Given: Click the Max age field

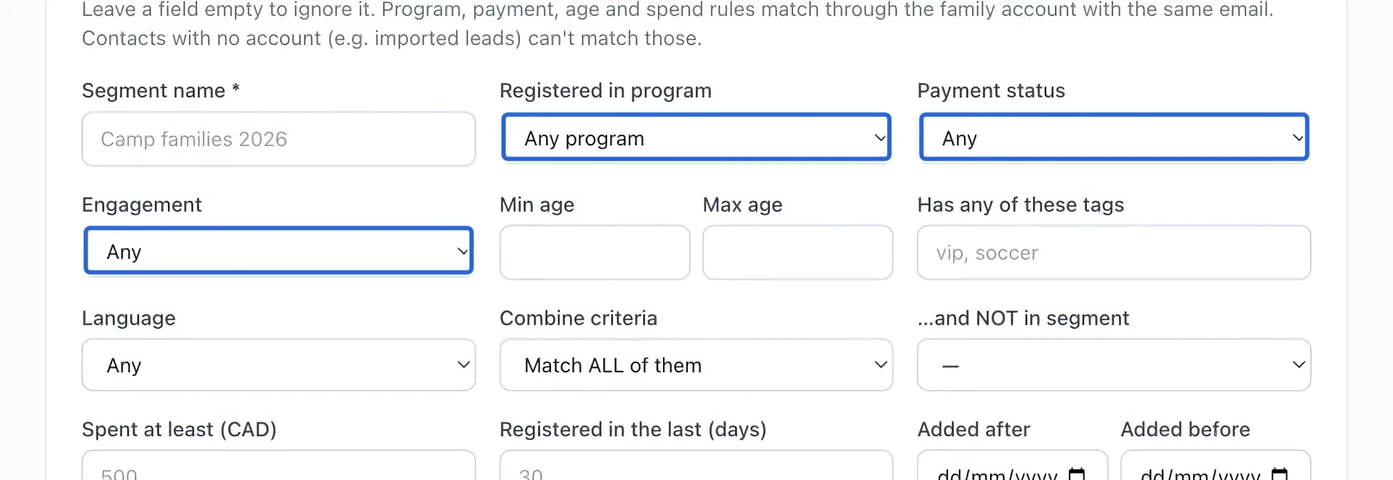Looking at the screenshot, I should (x=798, y=252).
